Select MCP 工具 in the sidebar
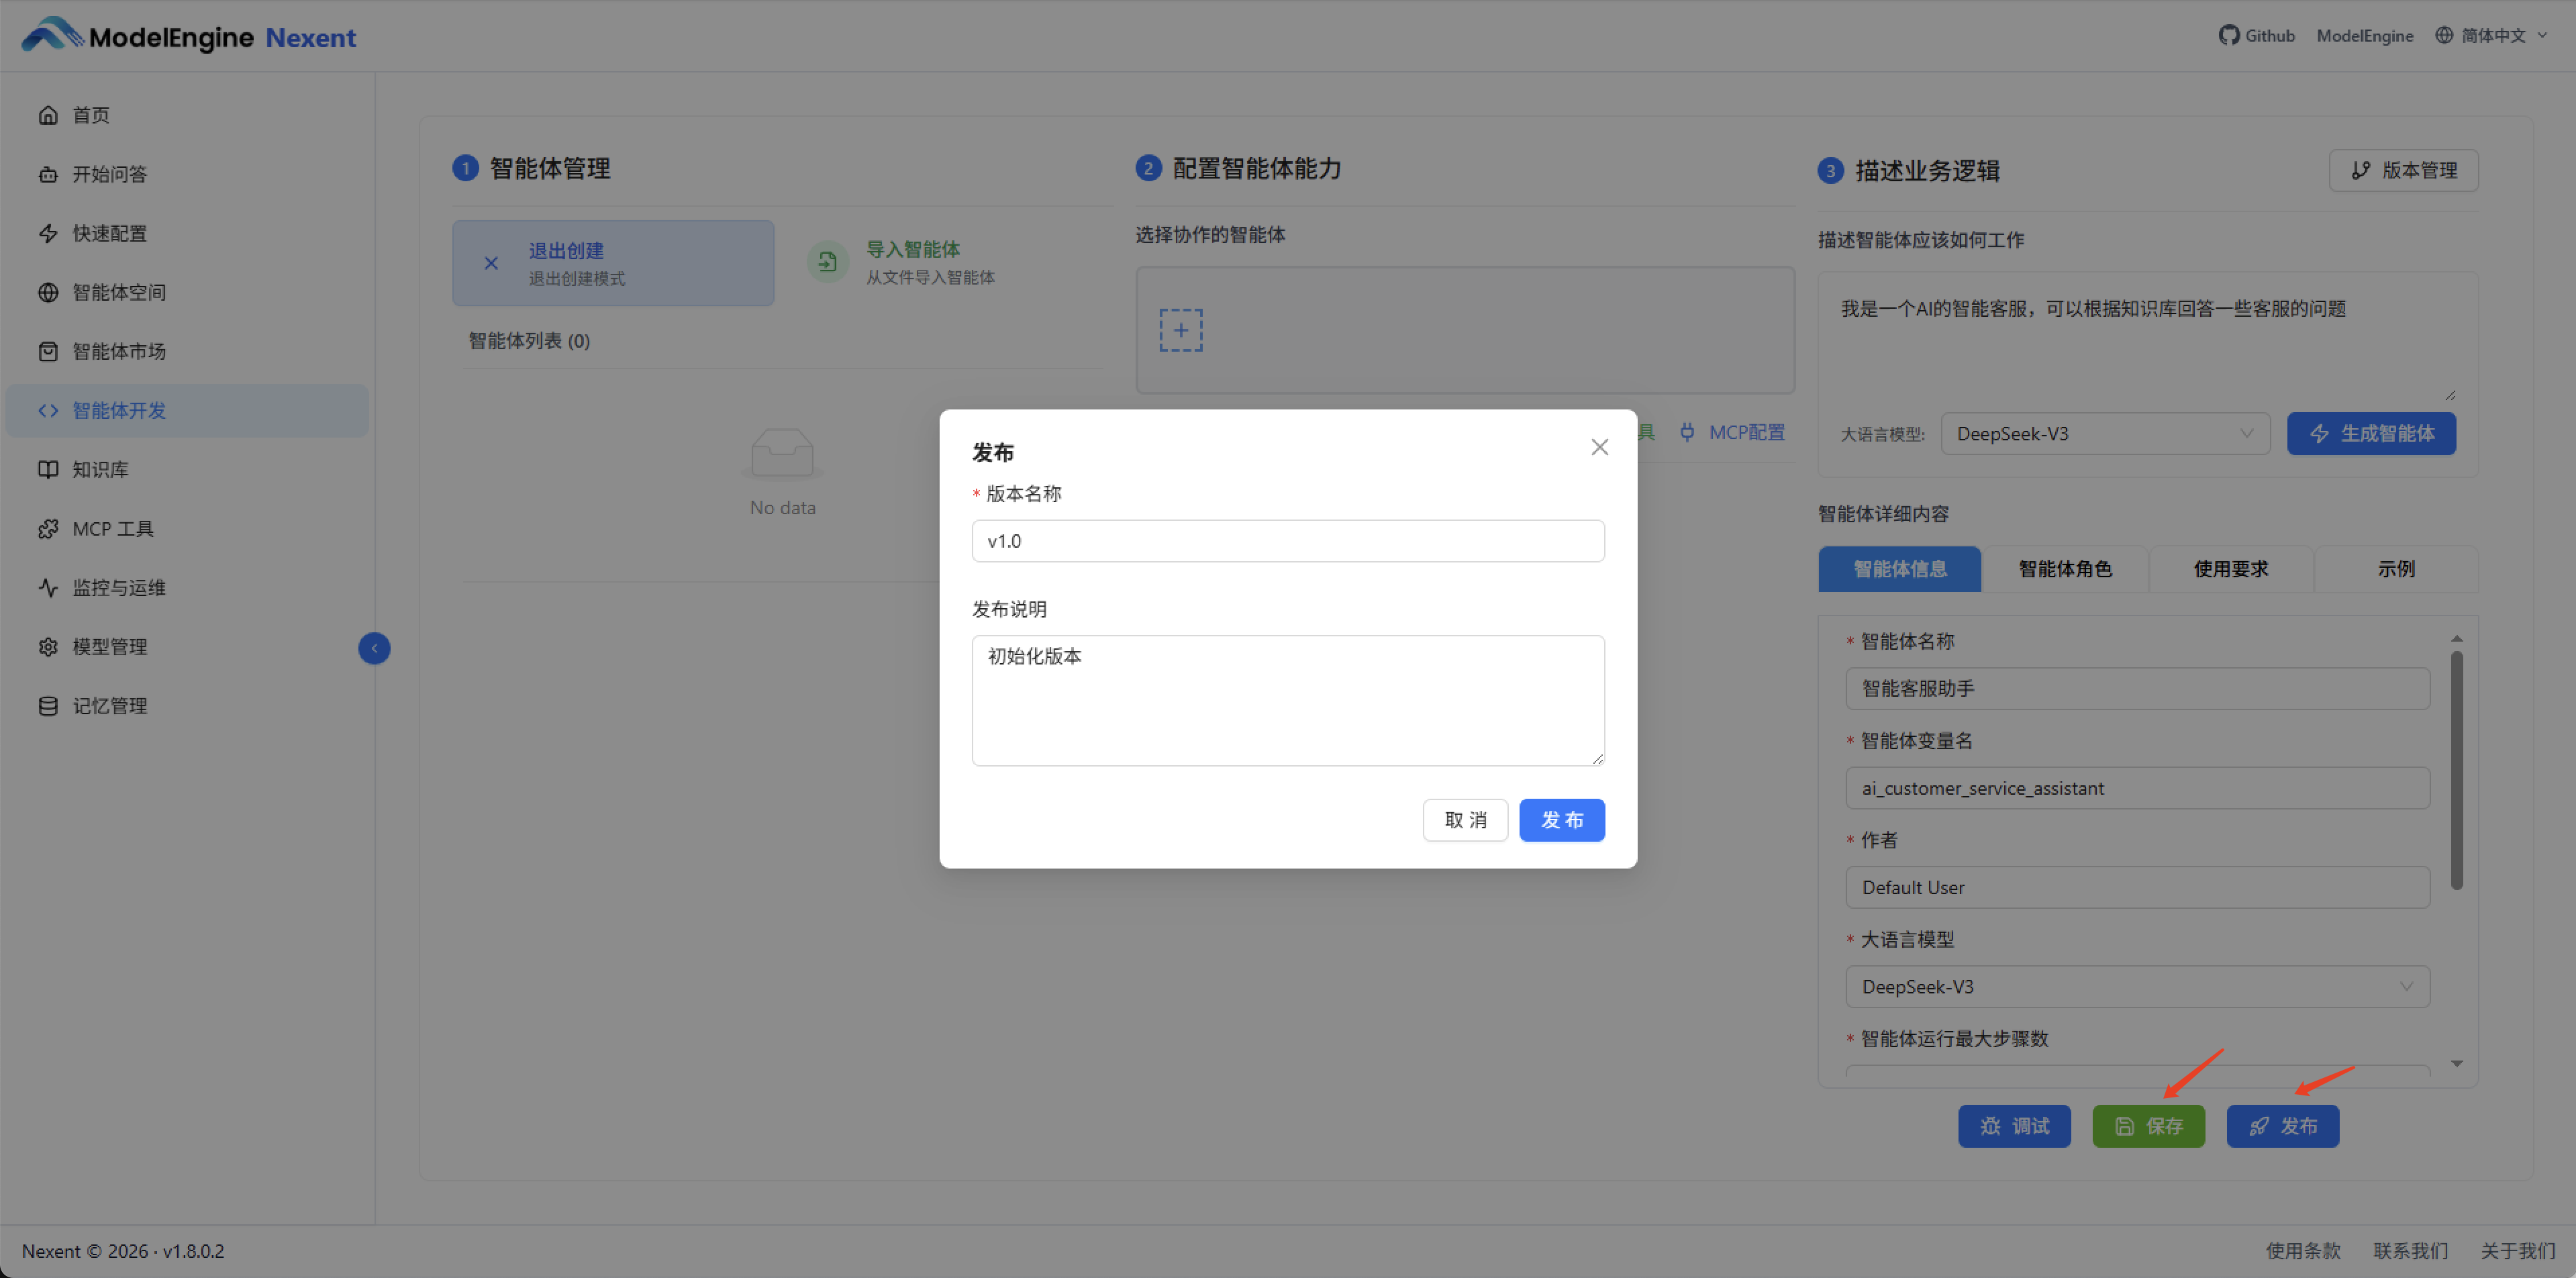Screen dimensions: 2576x1278 [x=112, y=528]
